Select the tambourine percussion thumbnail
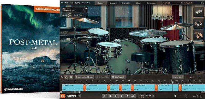 click(198, 24)
